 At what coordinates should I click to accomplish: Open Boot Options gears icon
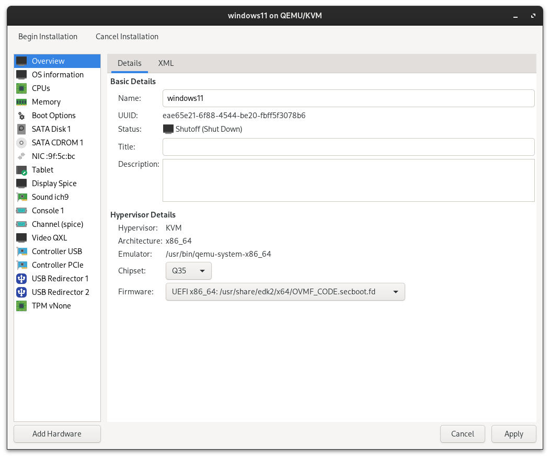pyautogui.click(x=21, y=116)
